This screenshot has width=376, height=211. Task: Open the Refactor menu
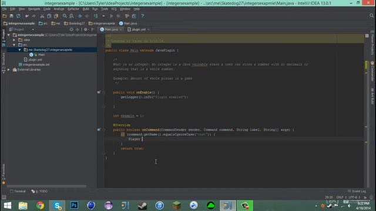pos(73,9)
